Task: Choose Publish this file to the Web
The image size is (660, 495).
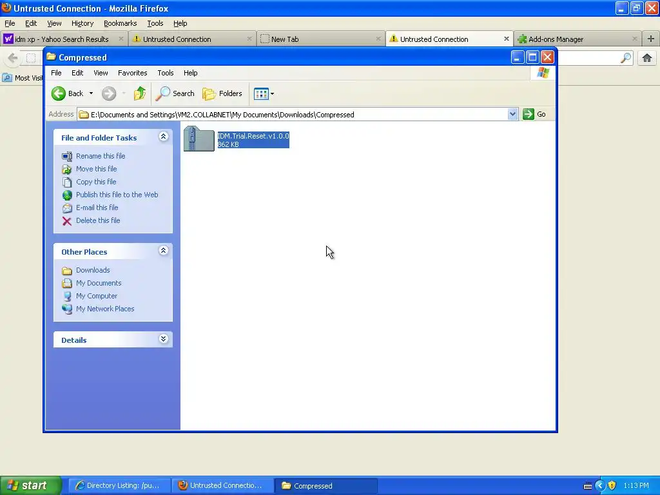Action: [x=117, y=195]
